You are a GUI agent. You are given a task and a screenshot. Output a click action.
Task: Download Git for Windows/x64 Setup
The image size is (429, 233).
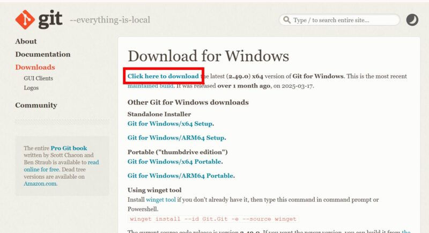[170, 123]
